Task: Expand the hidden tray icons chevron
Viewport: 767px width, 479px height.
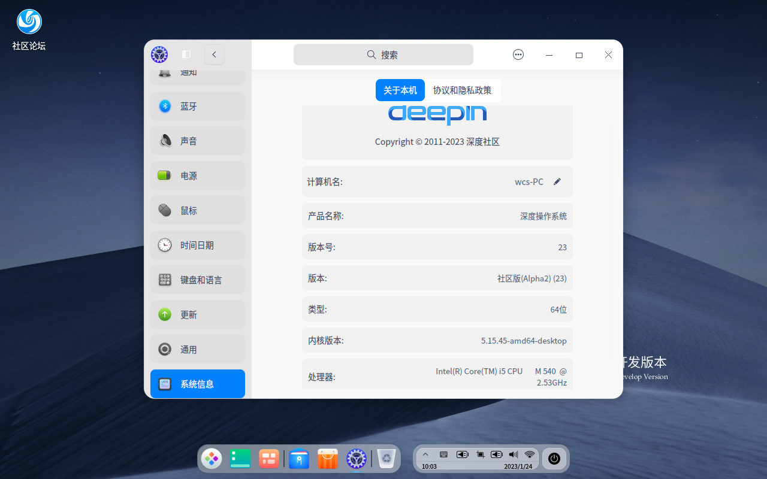Action: (425, 454)
